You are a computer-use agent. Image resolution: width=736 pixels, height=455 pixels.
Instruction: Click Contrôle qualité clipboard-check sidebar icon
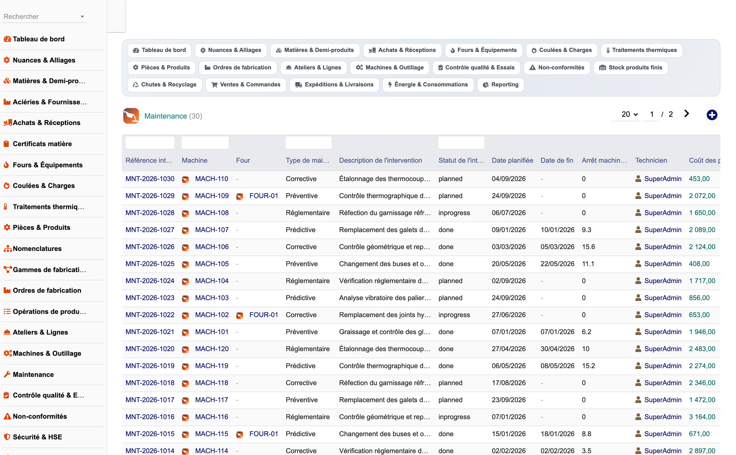(x=6, y=395)
